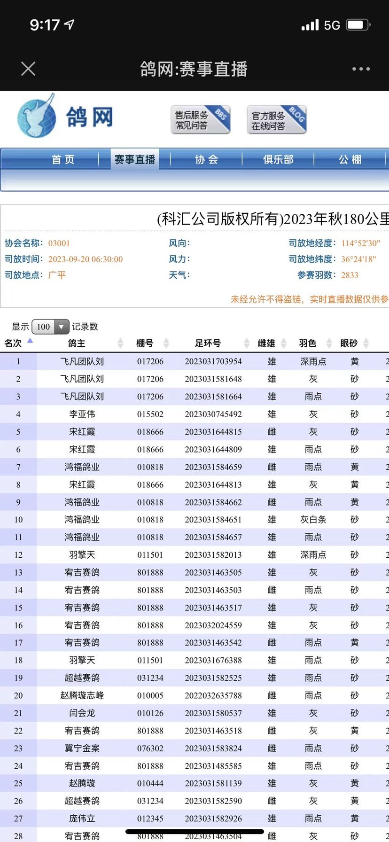Switch to the 俱乐部 tab
The image size is (389, 842).
pyautogui.click(x=278, y=160)
